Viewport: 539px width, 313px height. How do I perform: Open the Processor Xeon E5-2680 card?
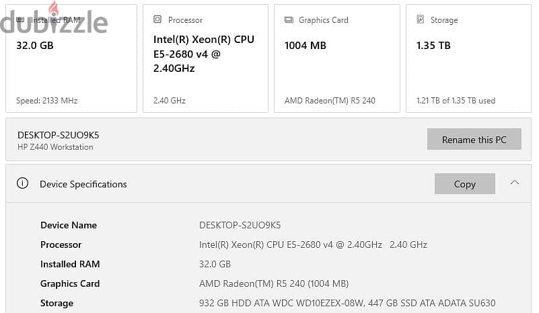click(205, 58)
